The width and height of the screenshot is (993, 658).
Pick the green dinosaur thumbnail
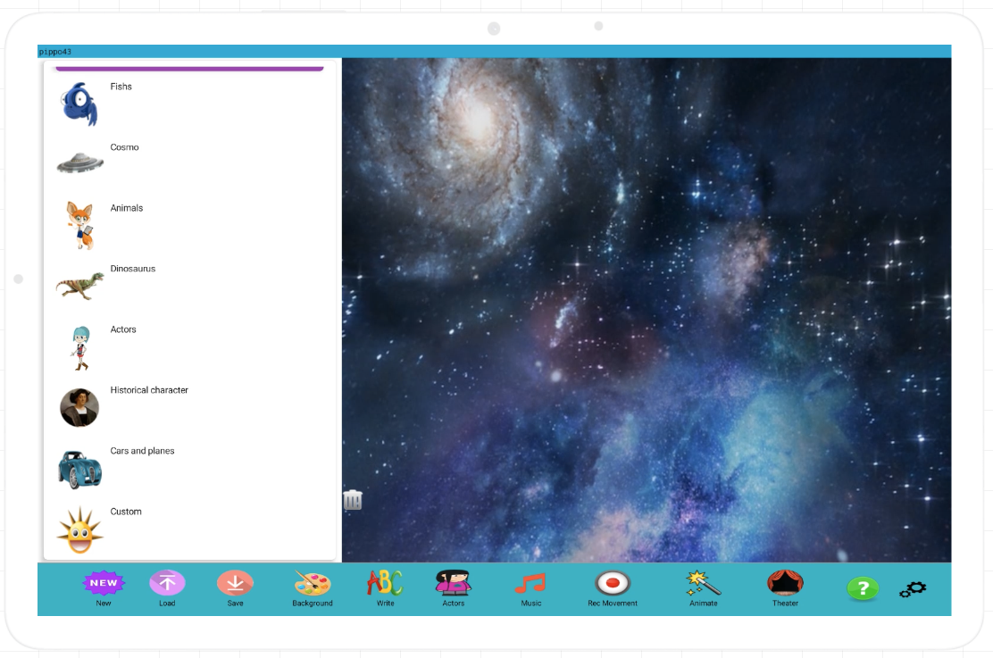[79, 286]
